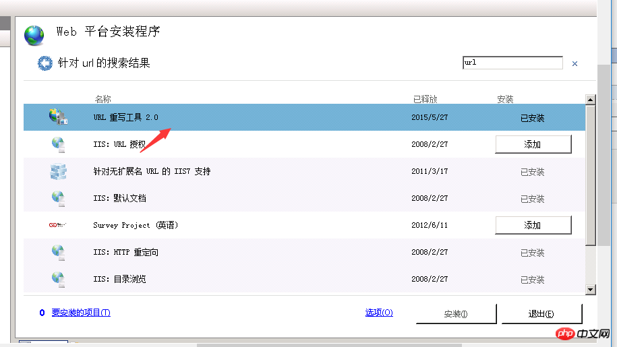Click the count 0 of items to install
The width and height of the screenshot is (617, 347).
pyautogui.click(x=42, y=313)
